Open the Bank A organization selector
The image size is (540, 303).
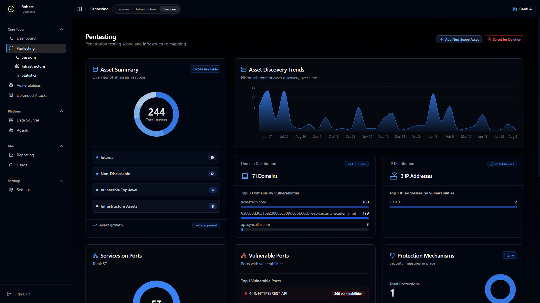point(522,9)
